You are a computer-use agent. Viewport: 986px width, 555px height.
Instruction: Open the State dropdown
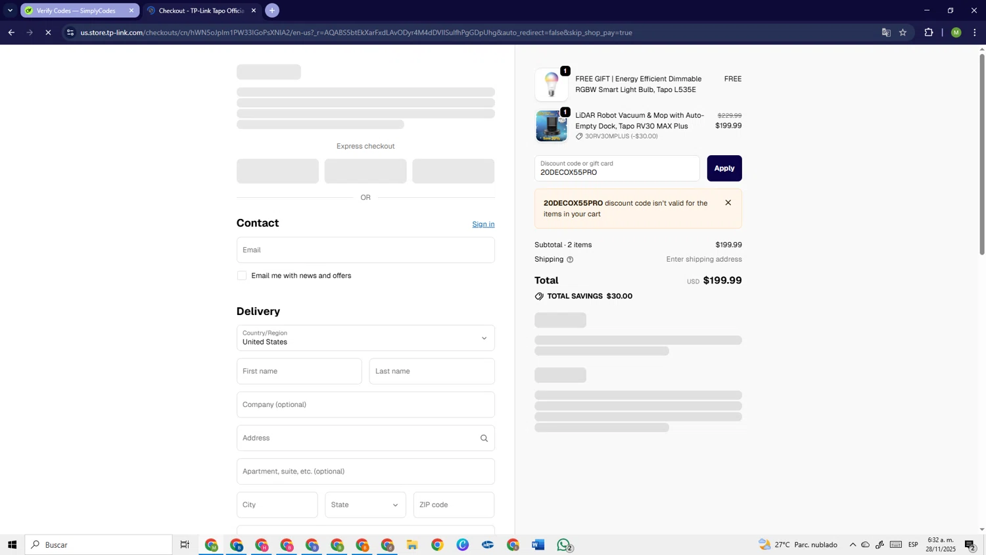pyautogui.click(x=365, y=505)
